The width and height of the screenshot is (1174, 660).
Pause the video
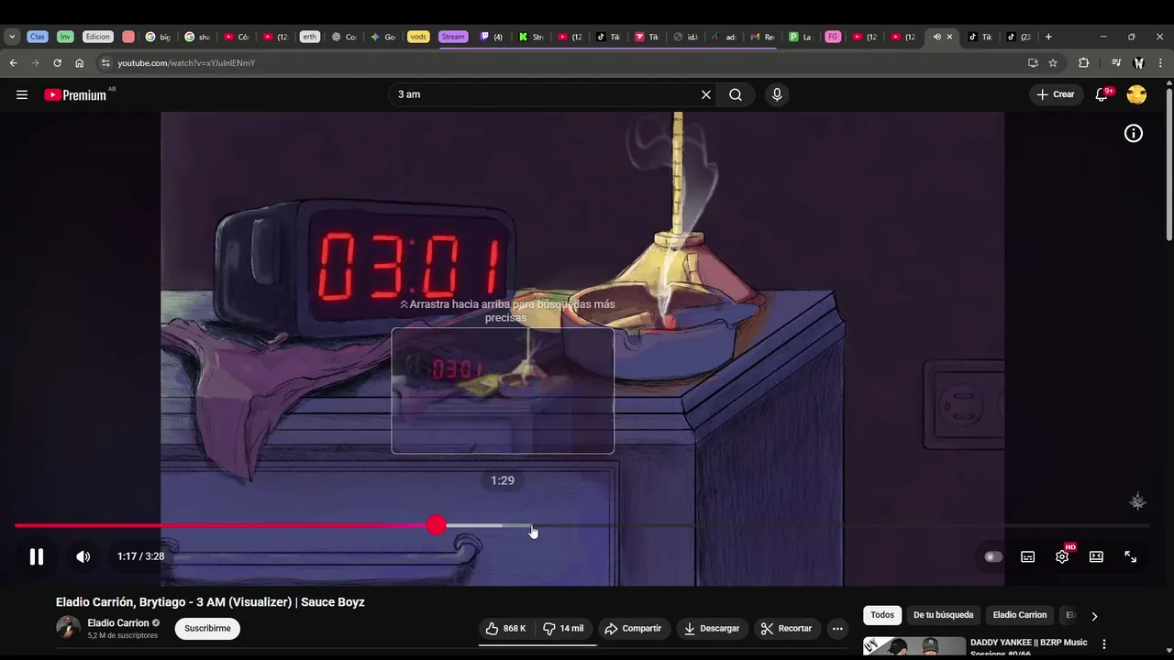pyautogui.click(x=37, y=556)
